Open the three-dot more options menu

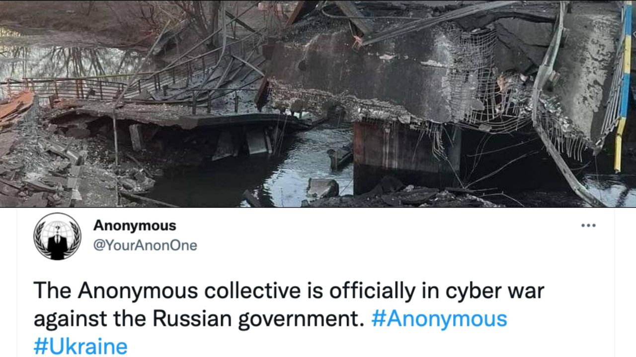[588, 226]
